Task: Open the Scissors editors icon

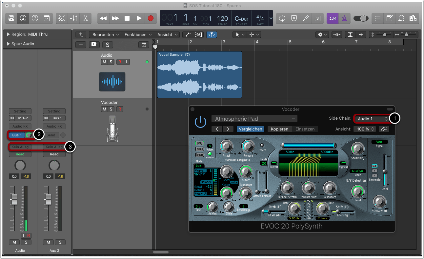Action: (85, 18)
